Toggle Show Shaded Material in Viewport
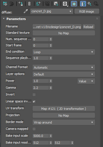The width and height of the screenshot is (103, 147). click(x=74, y=4)
